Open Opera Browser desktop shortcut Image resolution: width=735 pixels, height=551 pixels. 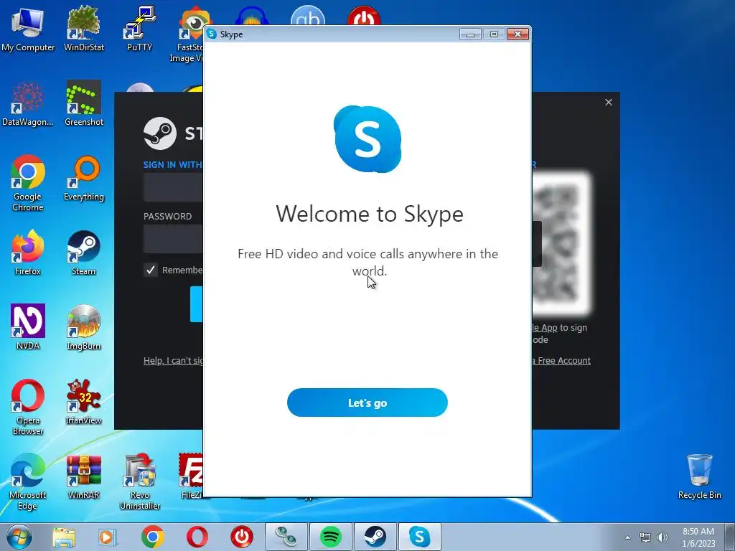point(28,408)
